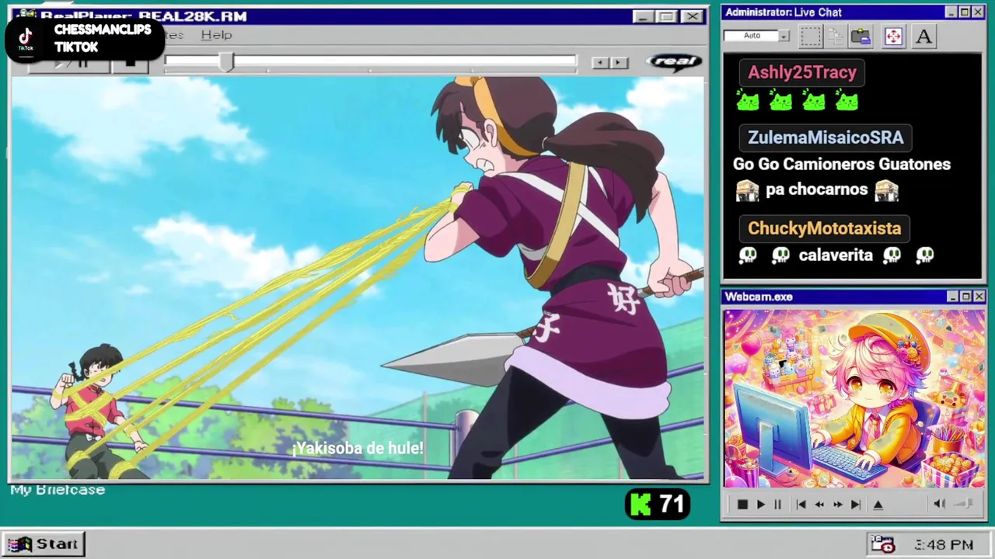Click the My Briefcase desktop label
The image size is (995, 559).
pos(58,490)
